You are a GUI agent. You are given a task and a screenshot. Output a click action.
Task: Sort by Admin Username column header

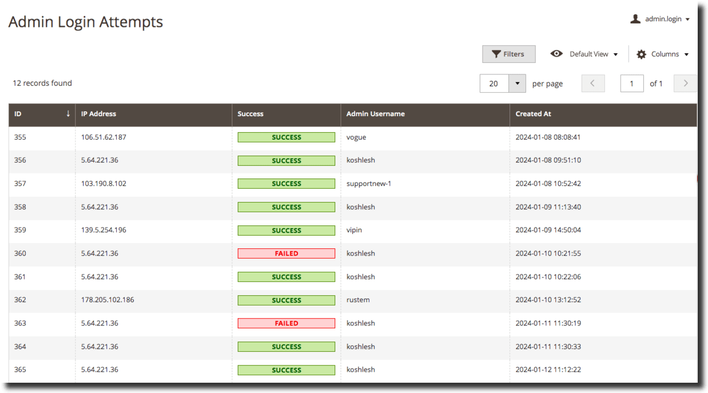[x=375, y=114]
